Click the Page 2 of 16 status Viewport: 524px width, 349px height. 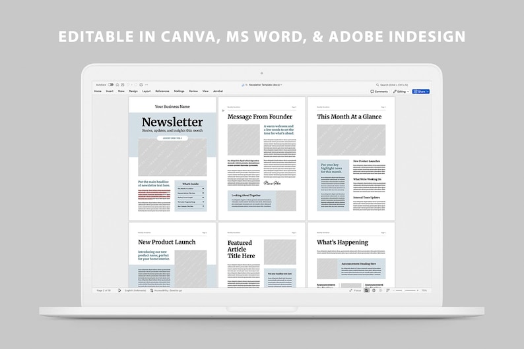click(104, 290)
